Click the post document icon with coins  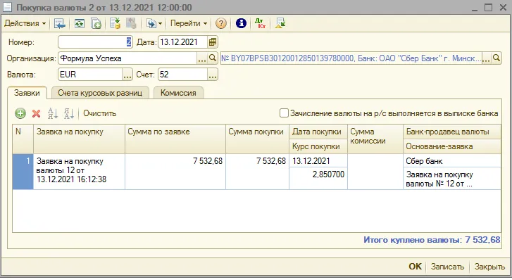tap(115, 23)
